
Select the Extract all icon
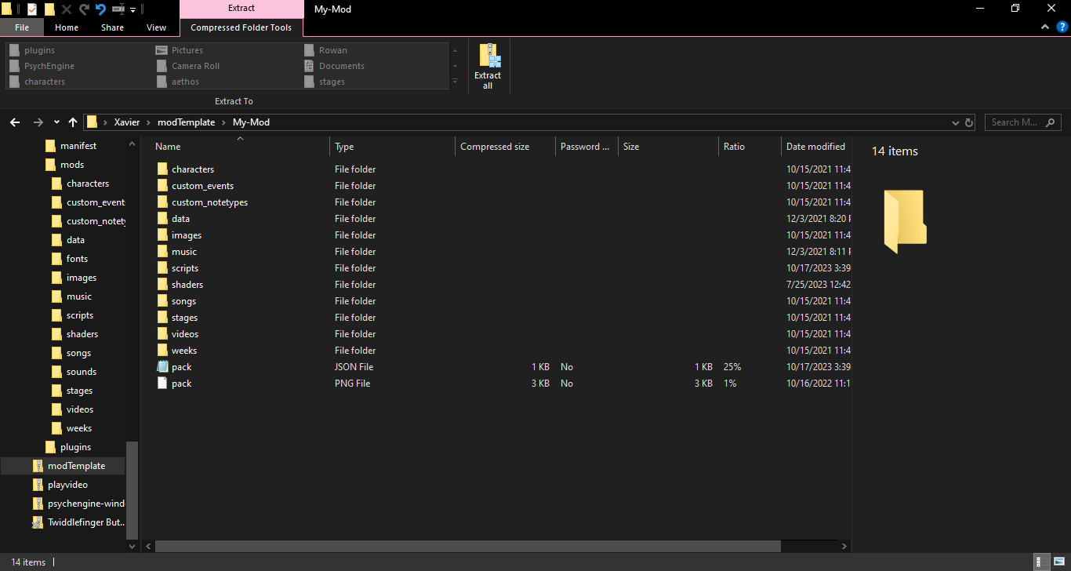coord(488,66)
